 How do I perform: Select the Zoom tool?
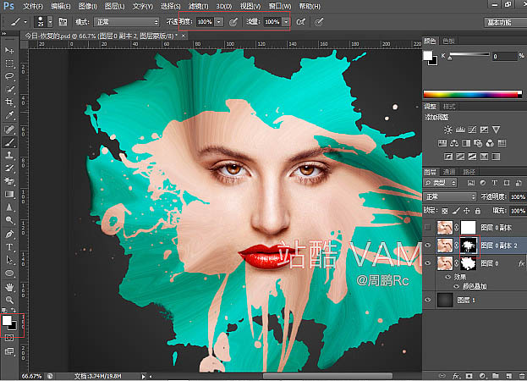(x=9, y=300)
